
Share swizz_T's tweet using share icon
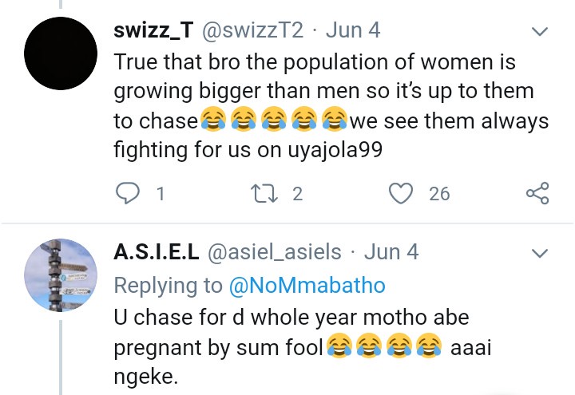pyautogui.click(x=537, y=192)
